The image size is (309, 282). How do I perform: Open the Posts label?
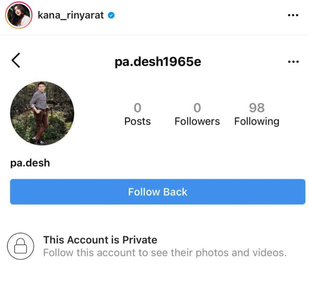137,121
